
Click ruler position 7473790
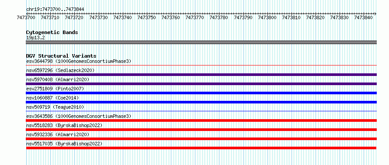click(x=243, y=17)
